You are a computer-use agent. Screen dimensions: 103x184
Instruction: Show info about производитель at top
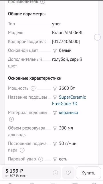tap(43, 2)
